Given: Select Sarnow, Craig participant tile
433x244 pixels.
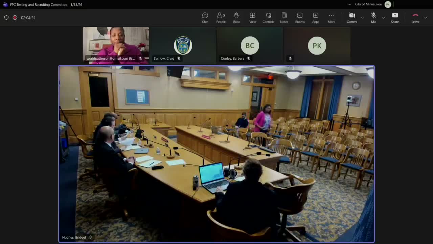Looking at the screenshot, I should tap(183, 45).
